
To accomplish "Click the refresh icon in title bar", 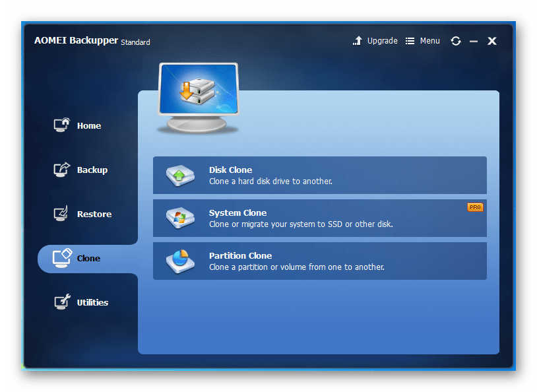I will click(x=456, y=41).
